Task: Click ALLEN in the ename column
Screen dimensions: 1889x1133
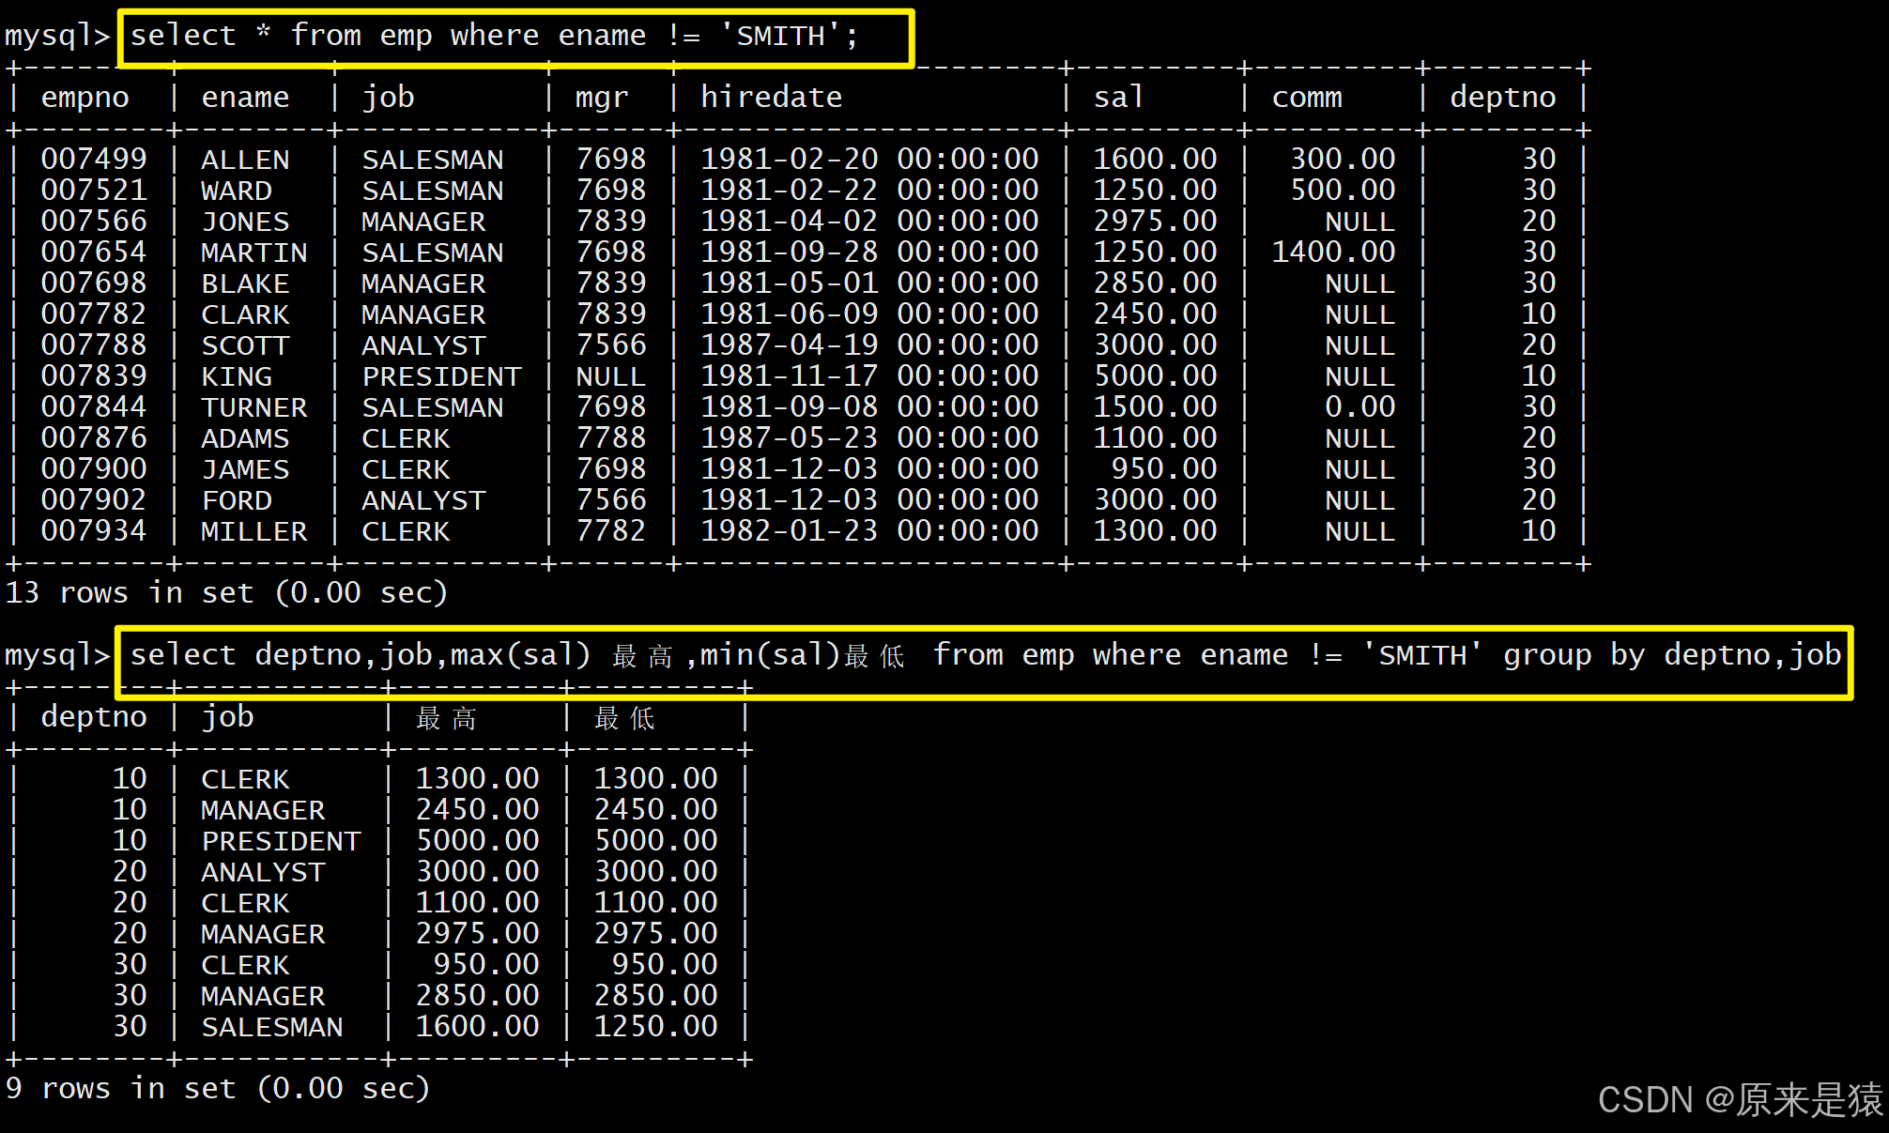Action: (x=245, y=160)
